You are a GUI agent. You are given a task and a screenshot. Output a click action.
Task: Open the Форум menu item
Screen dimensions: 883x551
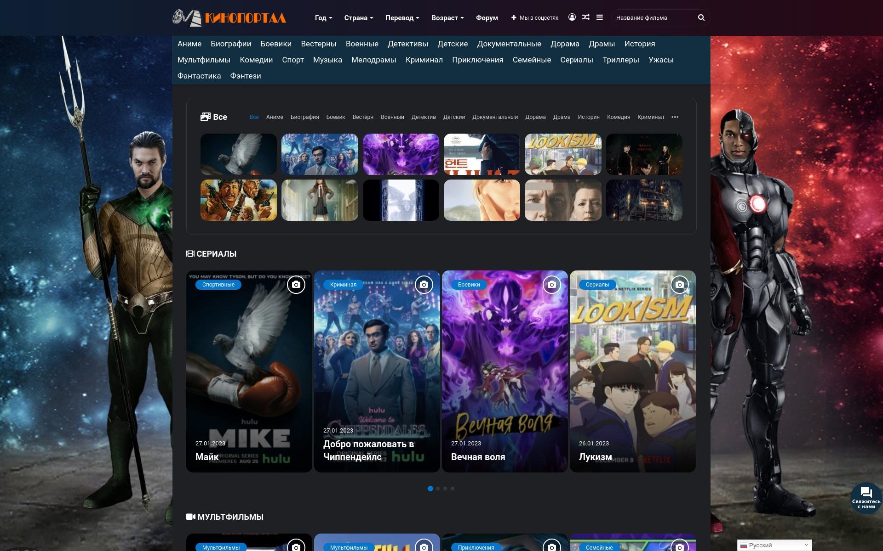click(x=487, y=18)
